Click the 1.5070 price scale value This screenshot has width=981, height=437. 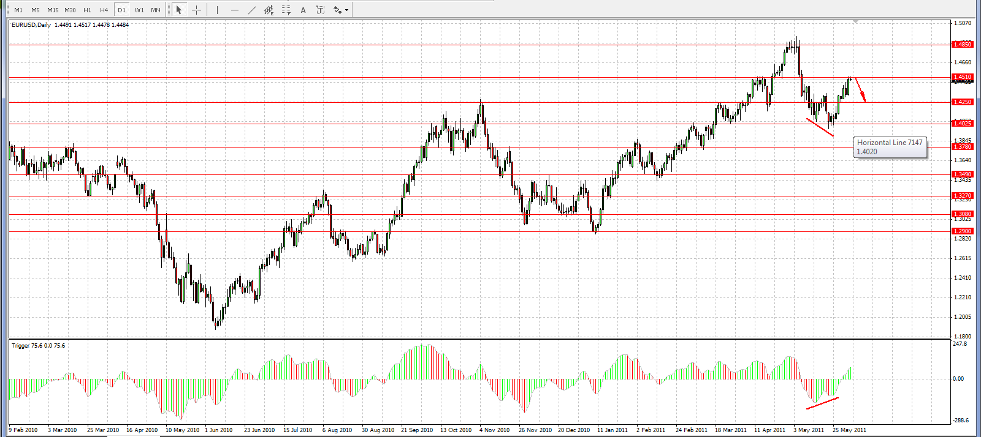(x=963, y=23)
